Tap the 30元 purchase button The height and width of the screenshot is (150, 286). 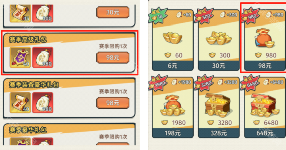(113, 12)
